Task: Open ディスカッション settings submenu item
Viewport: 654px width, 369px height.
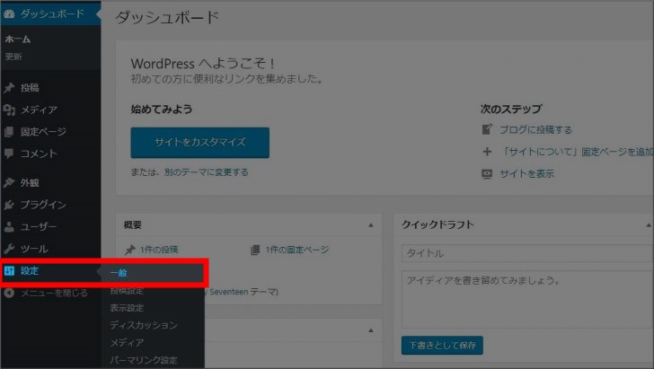Action: coord(143,325)
